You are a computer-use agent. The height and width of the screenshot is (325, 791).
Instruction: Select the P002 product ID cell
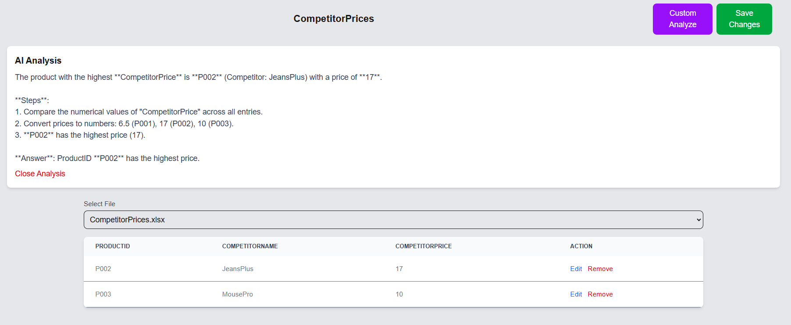tap(103, 269)
